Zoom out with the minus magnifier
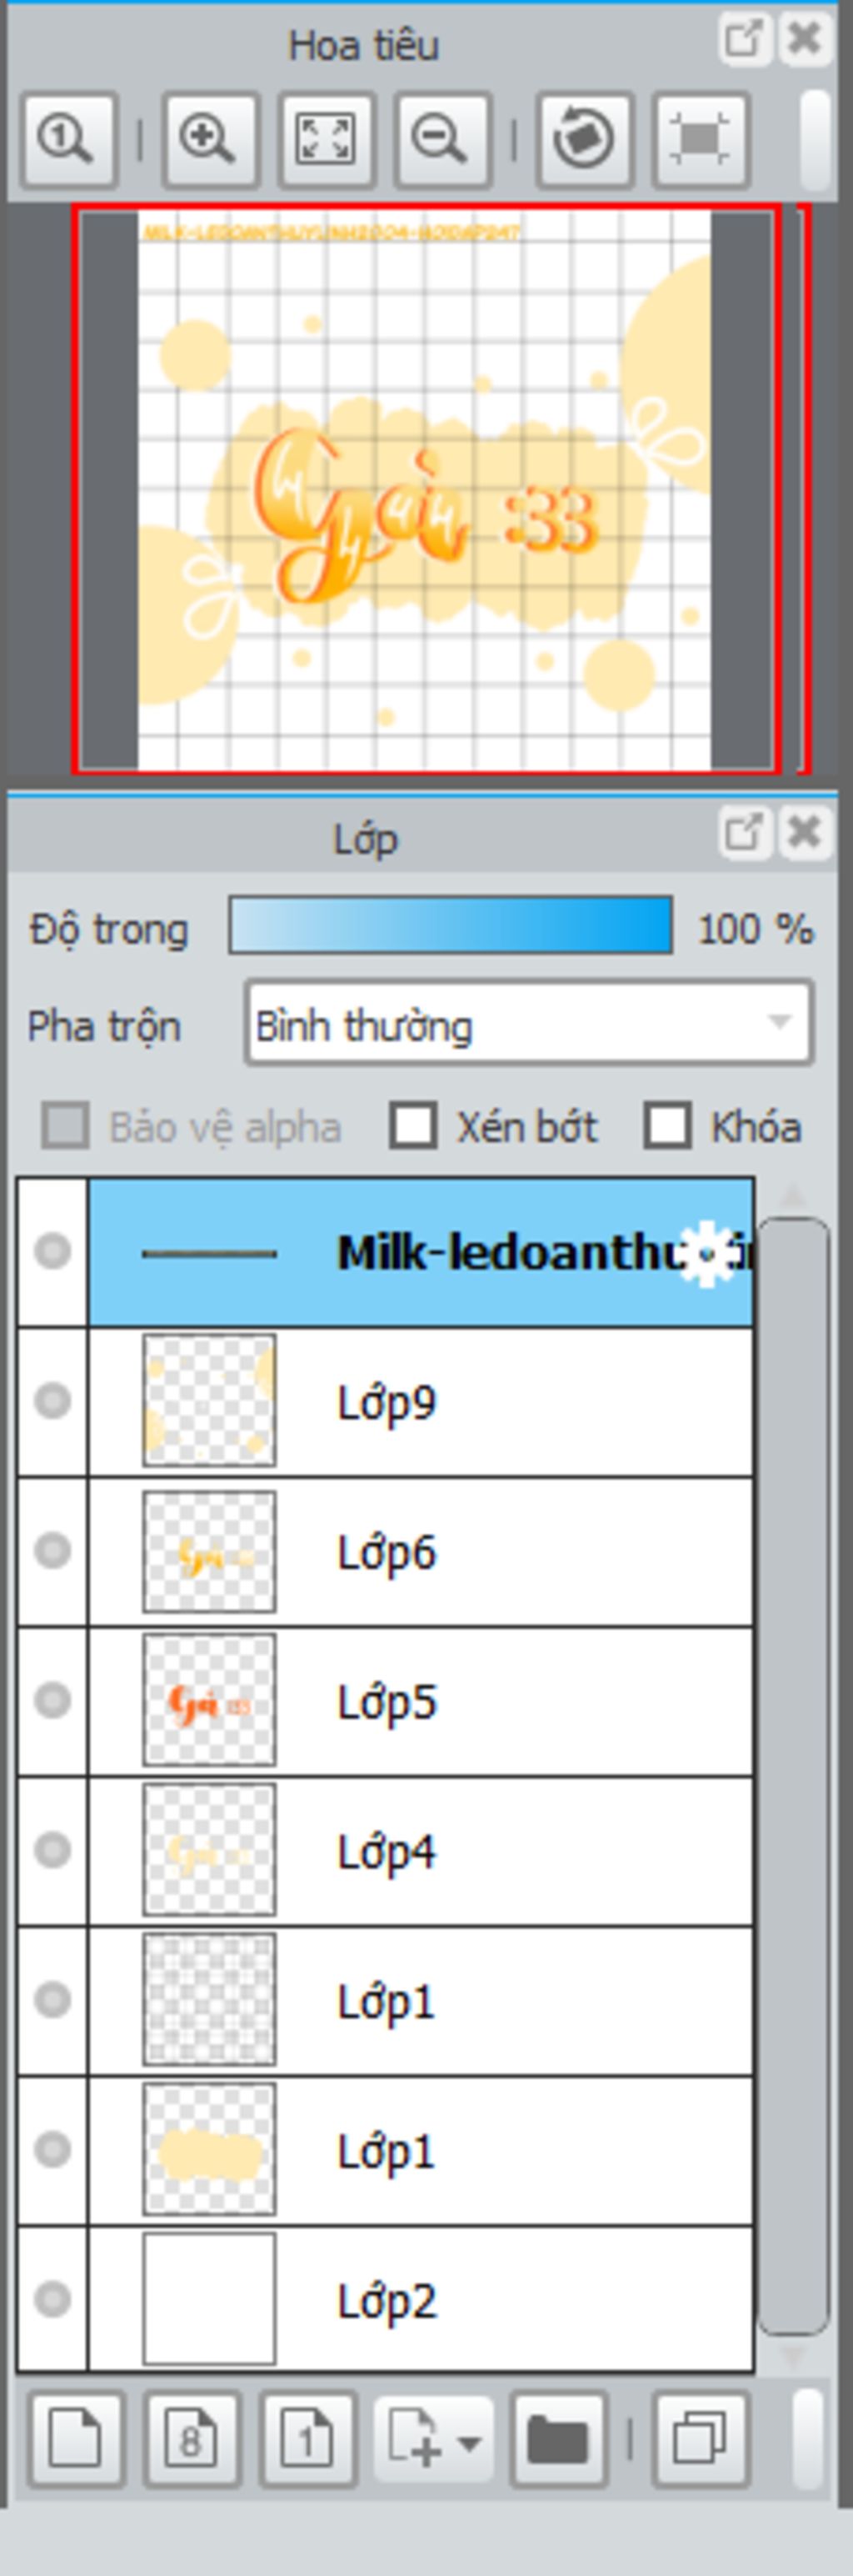Image resolution: width=853 pixels, height=2576 pixels. [442, 140]
